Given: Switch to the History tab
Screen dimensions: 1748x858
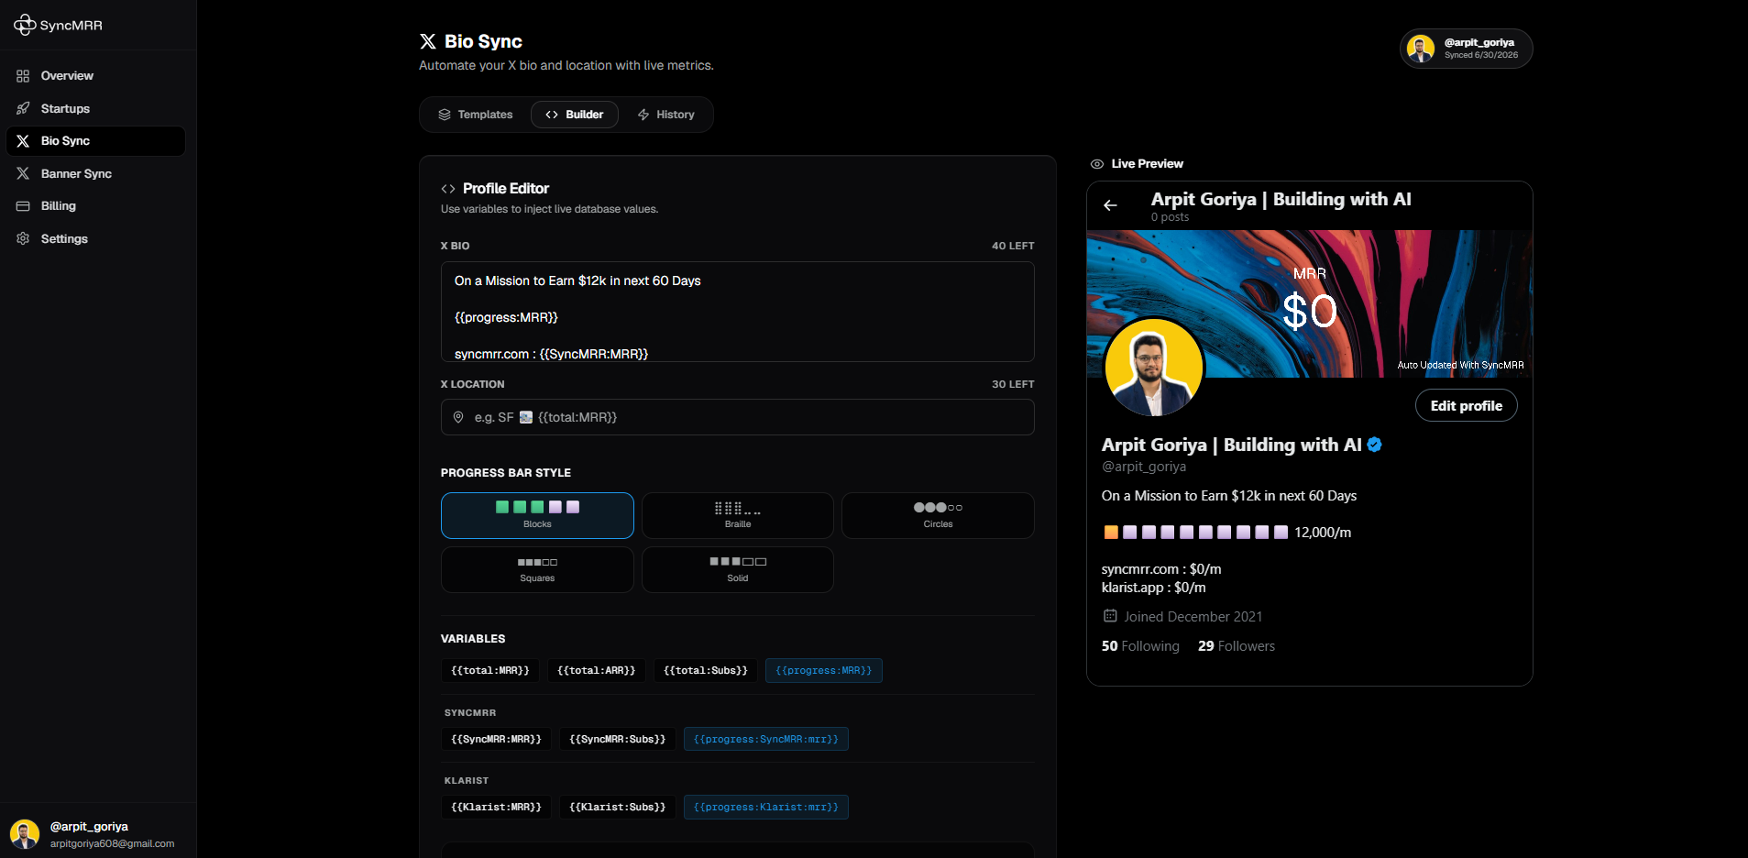Looking at the screenshot, I should (x=665, y=115).
